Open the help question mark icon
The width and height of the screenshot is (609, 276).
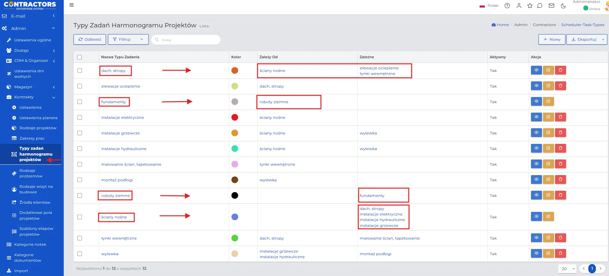[507, 6]
